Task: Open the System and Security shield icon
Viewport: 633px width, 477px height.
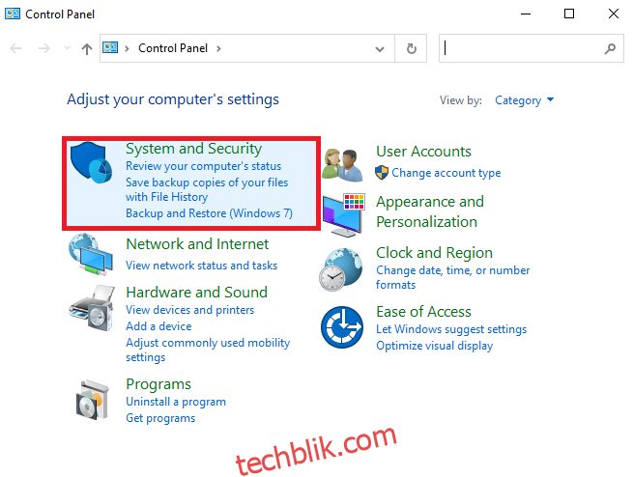Action: 91,162
